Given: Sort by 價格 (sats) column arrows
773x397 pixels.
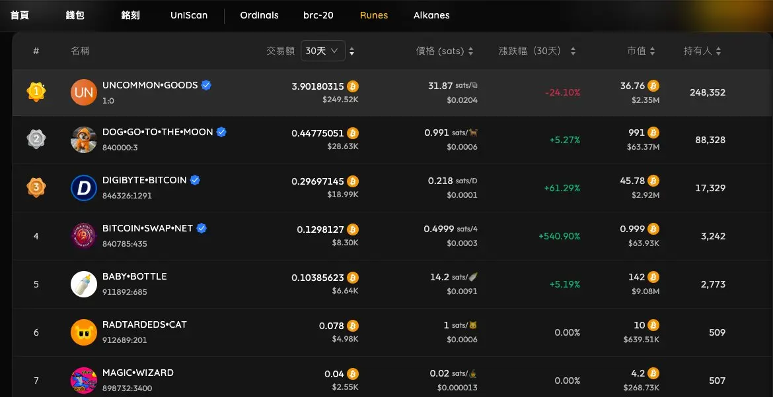Looking at the screenshot, I should click(x=471, y=51).
